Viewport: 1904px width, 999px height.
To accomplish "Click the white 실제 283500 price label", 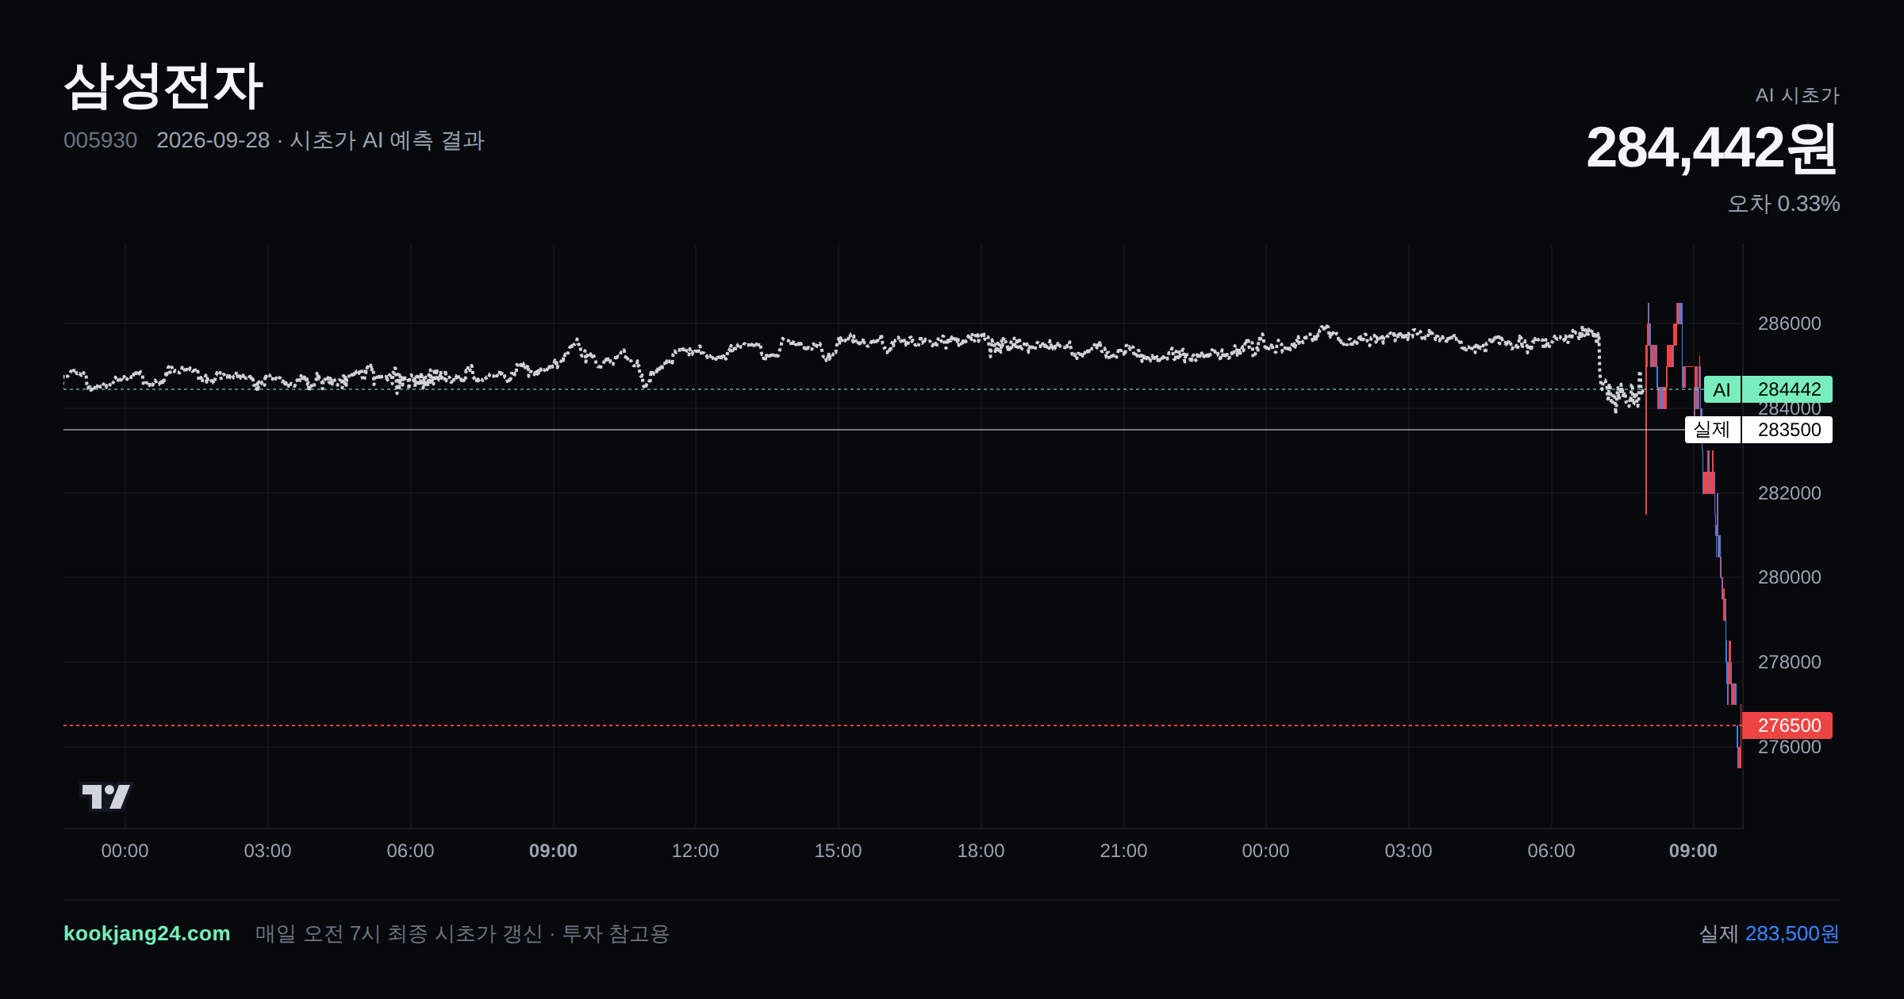I will (1758, 430).
